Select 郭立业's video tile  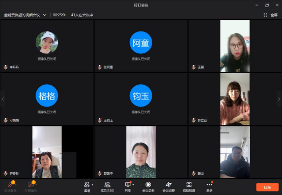coord(235,99)
